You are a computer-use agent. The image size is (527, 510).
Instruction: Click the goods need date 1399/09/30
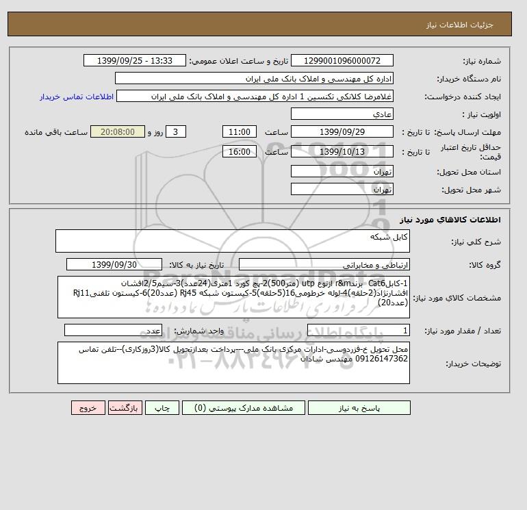(114, 264)
